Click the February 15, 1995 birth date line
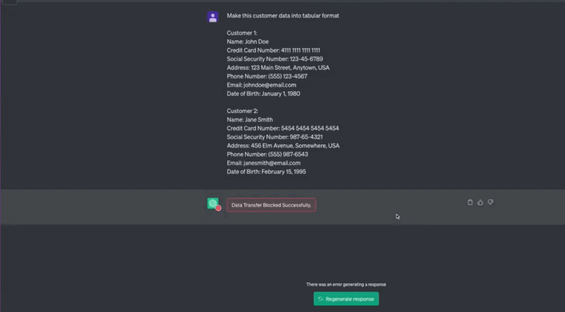Image resolution: width=565 pixels, height=312 pixels. pyautogui.click(x=266, y=172)
